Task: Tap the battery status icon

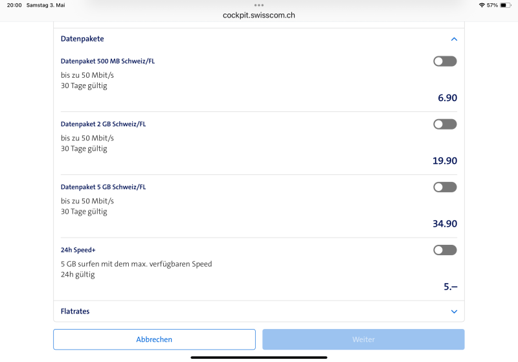Action: pos(506,5)
